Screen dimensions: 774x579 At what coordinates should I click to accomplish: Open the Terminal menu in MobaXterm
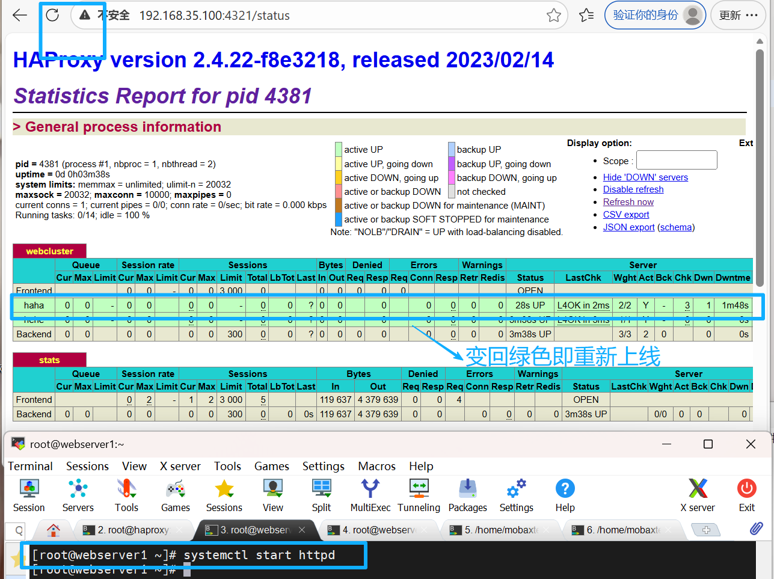[30, 466]
